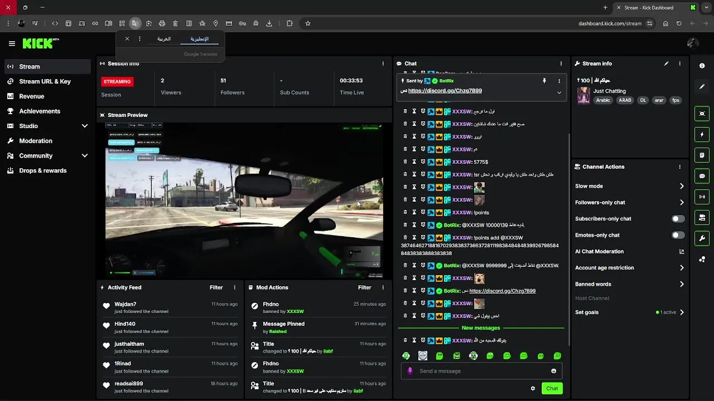Open Banned words arrow
The height and width of the screenshot is (401, 714).
point(682,284)
